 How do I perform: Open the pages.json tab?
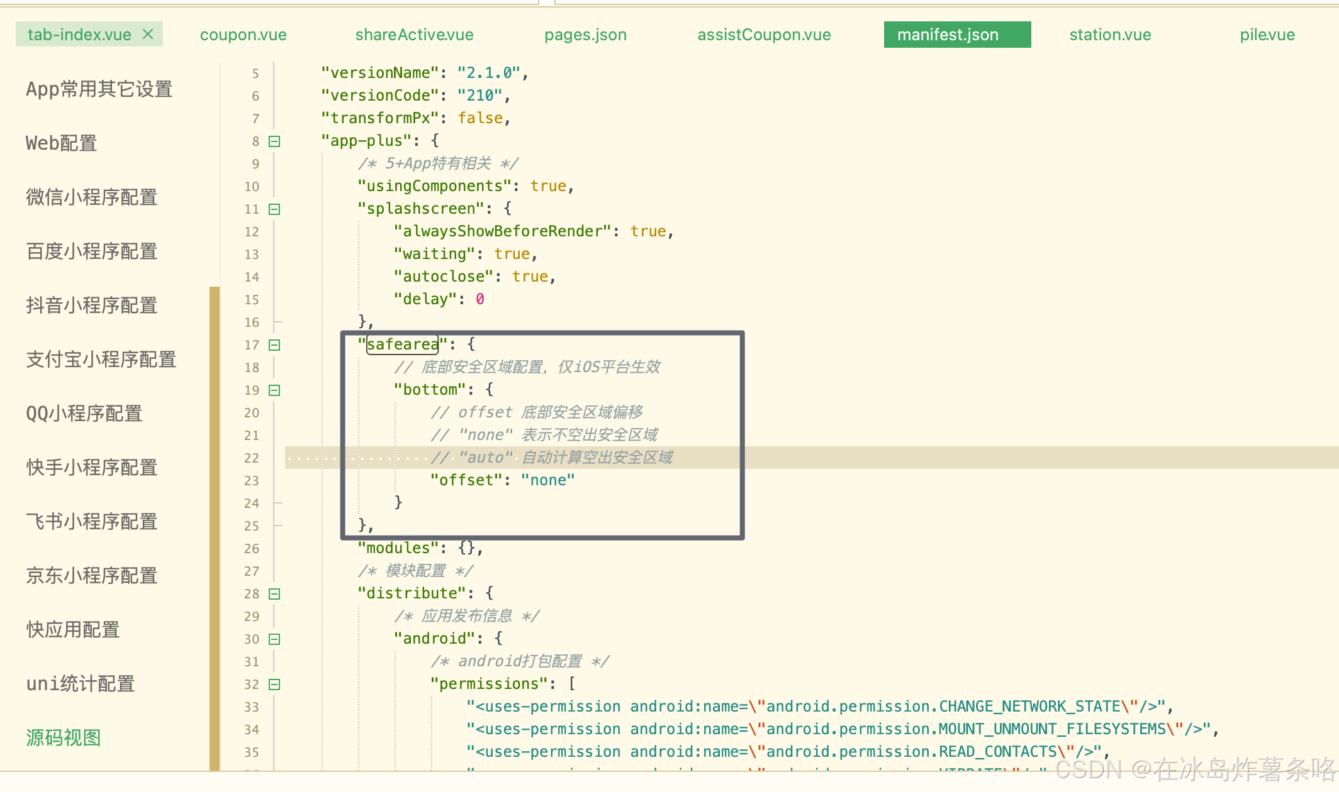(x=585, y=35)
